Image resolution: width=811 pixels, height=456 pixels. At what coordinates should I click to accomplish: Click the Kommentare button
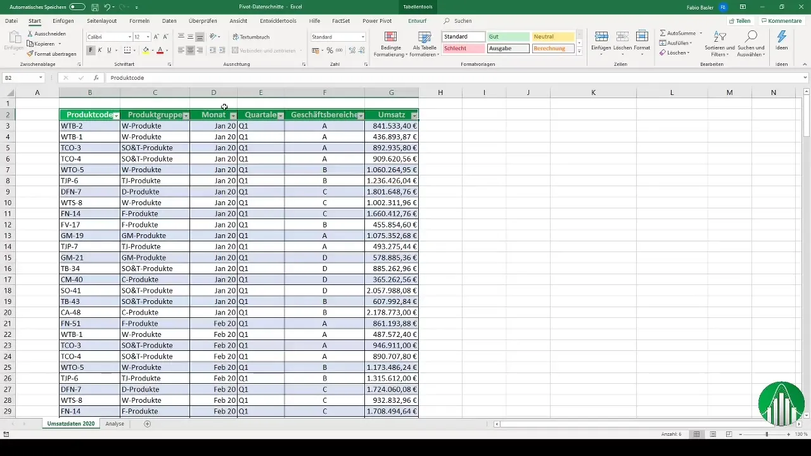pos(781,20)
